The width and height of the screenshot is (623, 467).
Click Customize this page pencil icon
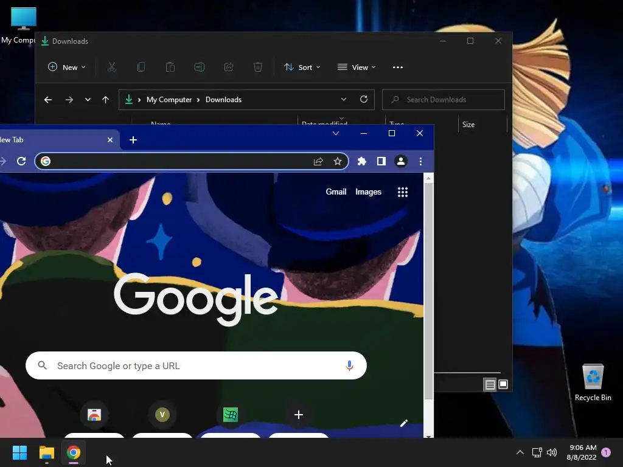pos(404,423)
